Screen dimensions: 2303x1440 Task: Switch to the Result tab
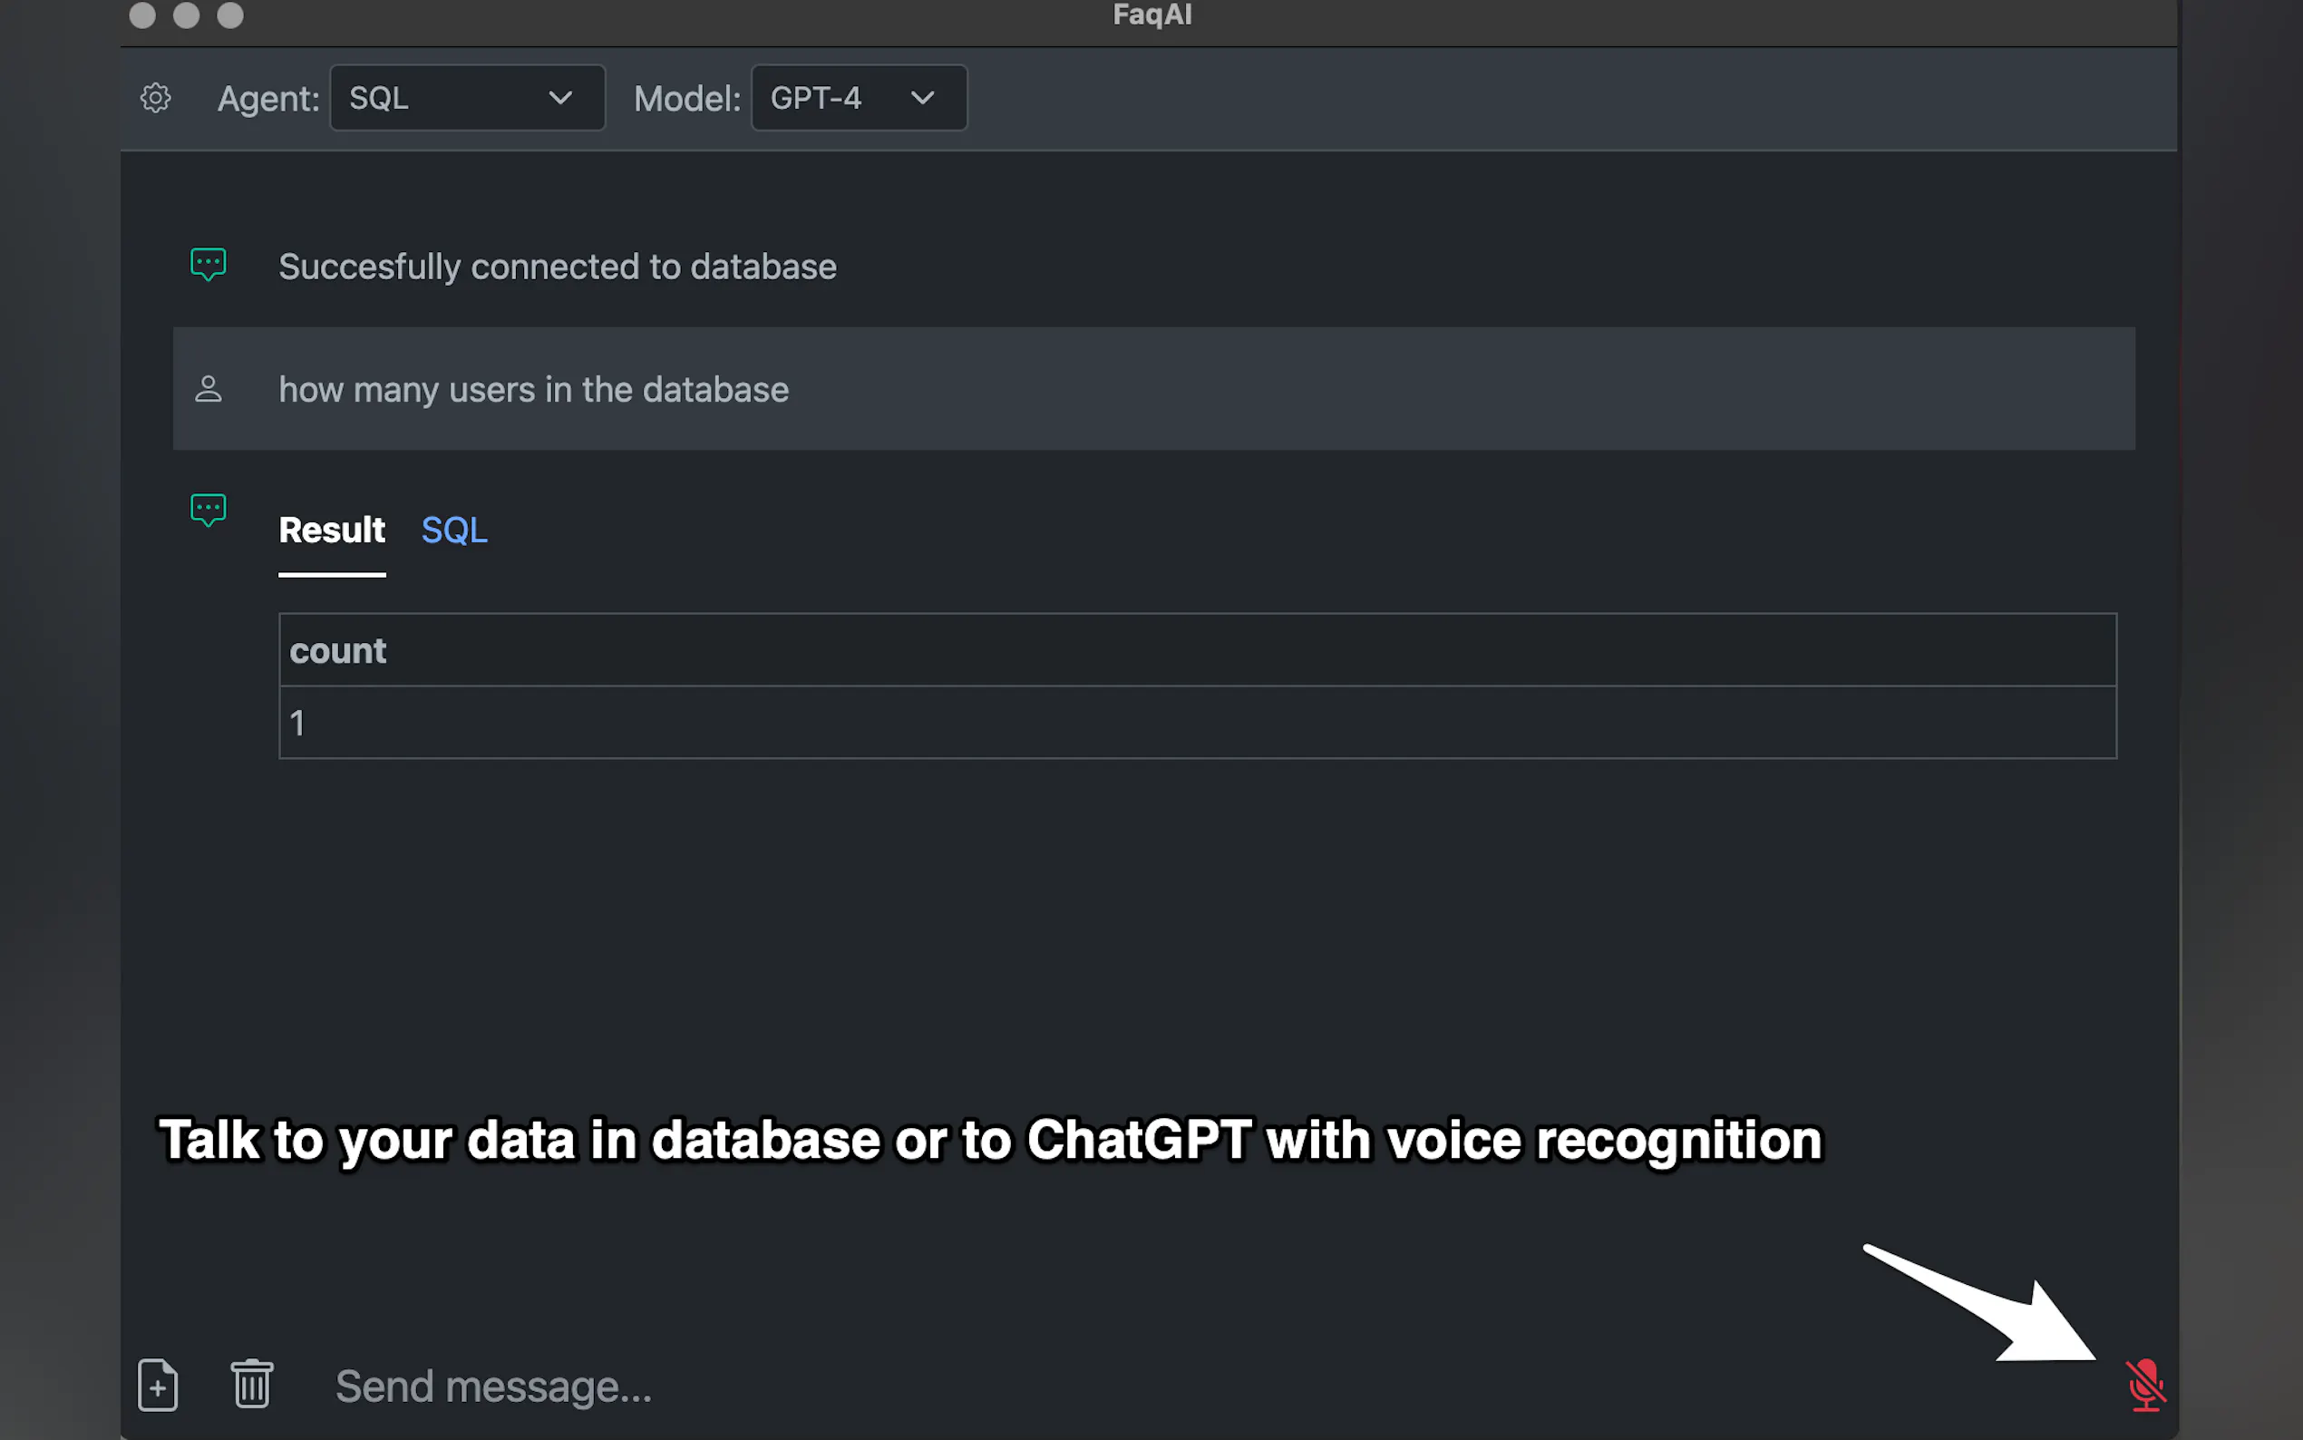point(331,530)
